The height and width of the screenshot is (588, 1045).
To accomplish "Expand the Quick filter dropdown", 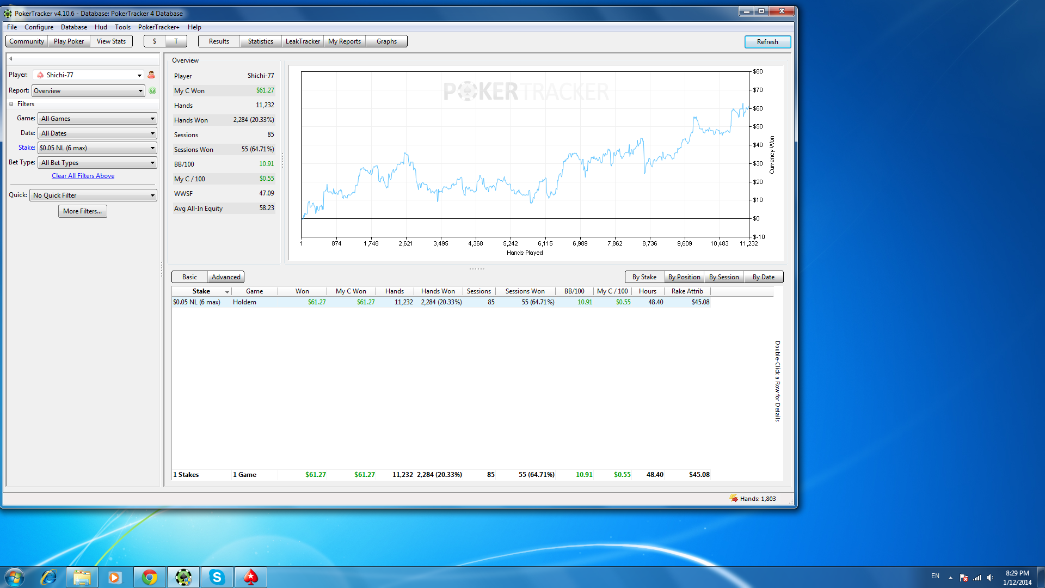I will (93, 195).
